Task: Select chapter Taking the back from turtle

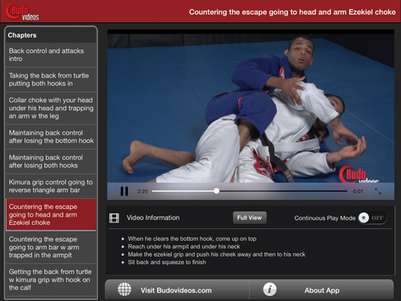Action: pyautogui.click(x=51, y=79)
